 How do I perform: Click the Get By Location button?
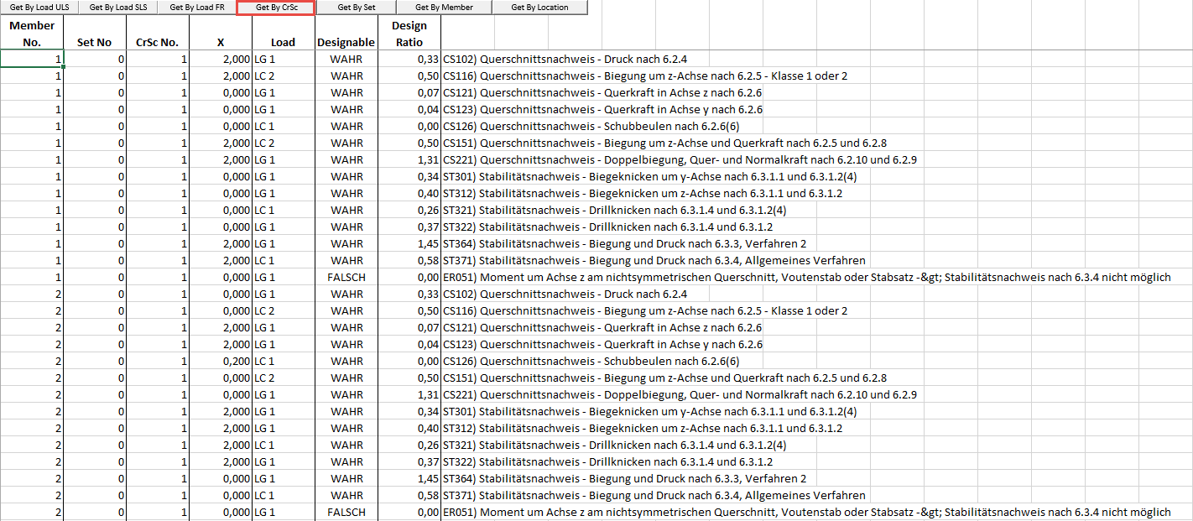540,8
